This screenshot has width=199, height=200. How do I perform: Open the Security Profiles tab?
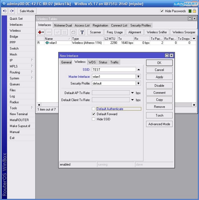coord(140,26)
